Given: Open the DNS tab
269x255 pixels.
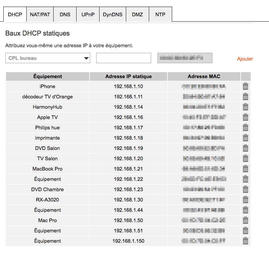Looking at the screenshot, I should (65, 15).
